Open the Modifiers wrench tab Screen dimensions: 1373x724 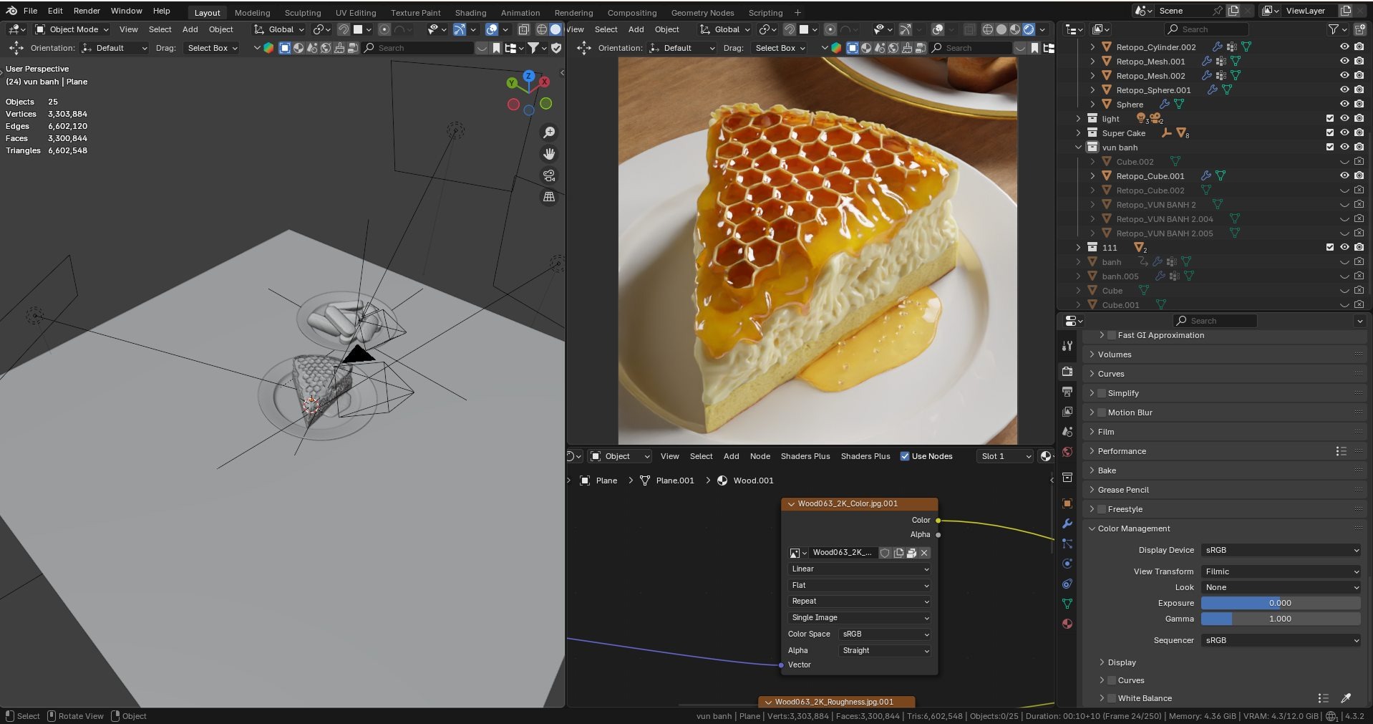pos(1067,523)
